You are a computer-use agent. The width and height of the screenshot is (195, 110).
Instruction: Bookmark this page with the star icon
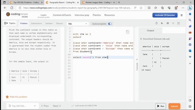[141, 8]
